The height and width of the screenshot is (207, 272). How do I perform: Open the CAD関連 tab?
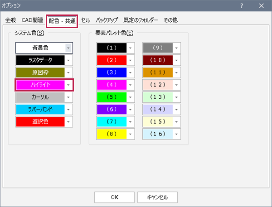(x=32, y=20)
